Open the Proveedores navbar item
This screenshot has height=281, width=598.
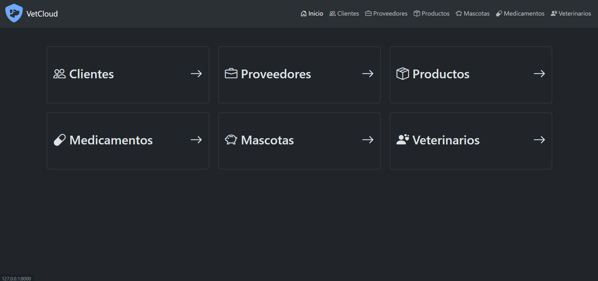389,13
